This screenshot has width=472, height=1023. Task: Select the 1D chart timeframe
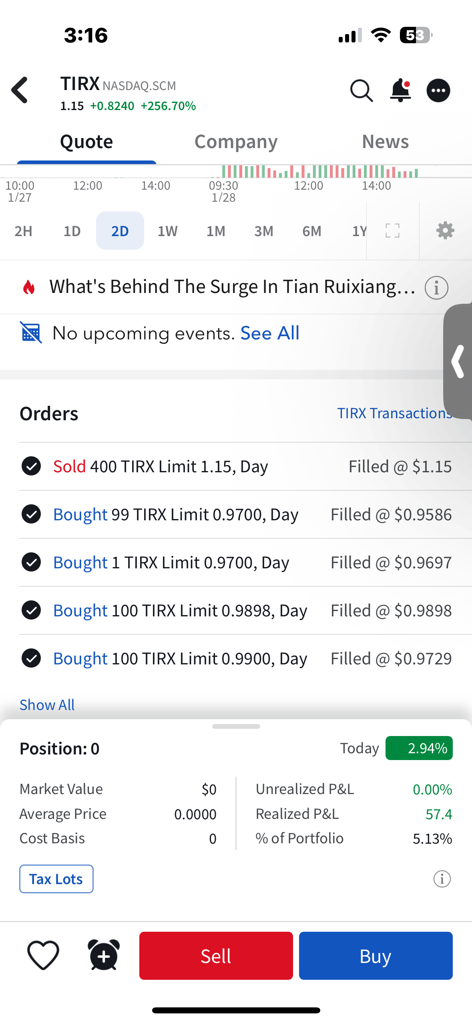(x=72, y=231)
